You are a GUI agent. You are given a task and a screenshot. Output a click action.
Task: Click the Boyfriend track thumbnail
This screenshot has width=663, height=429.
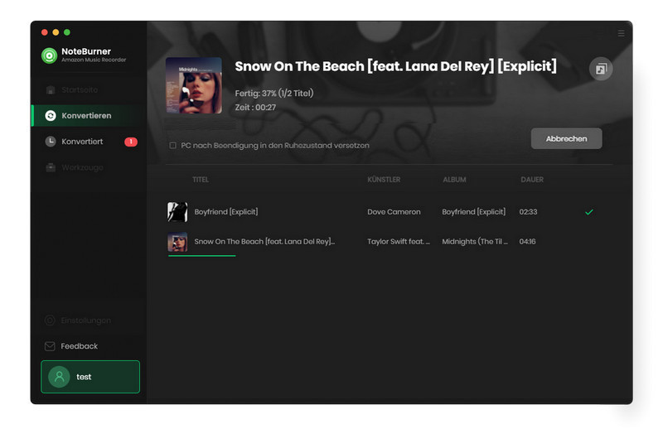pos(177,212)
